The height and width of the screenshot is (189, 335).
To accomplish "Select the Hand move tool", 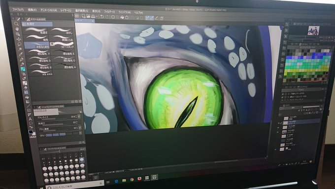I will pos(17,29).
